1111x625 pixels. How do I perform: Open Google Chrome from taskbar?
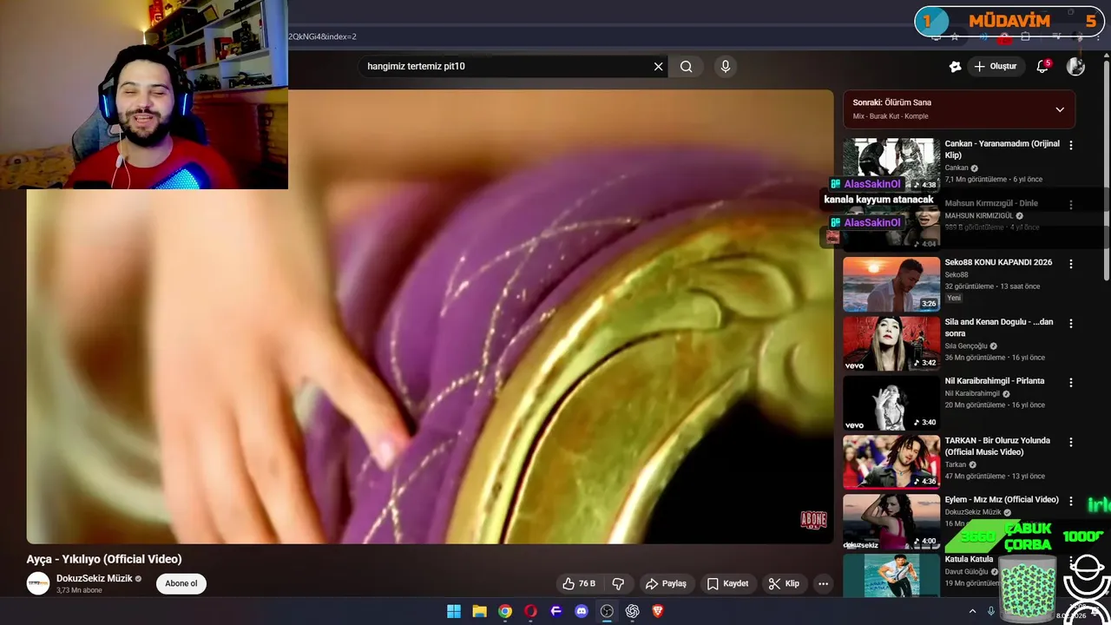pyautogui.click(x=505, y=611)
